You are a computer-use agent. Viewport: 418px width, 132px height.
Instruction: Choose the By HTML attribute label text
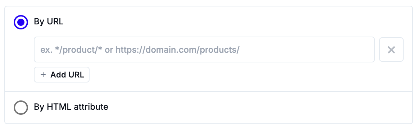pyautogui.click(x=71, y=107)
